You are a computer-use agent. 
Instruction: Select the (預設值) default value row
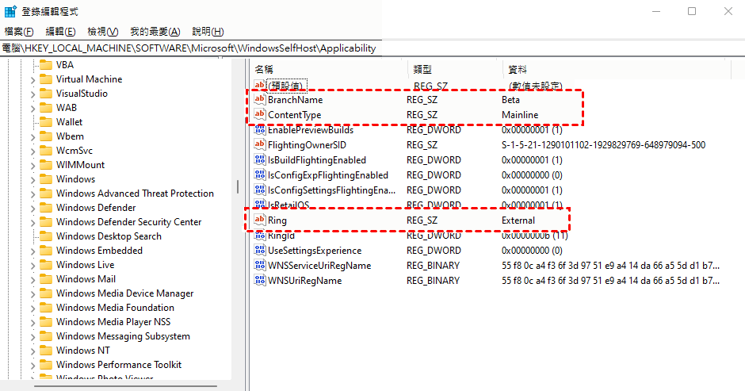pos(286,86)
